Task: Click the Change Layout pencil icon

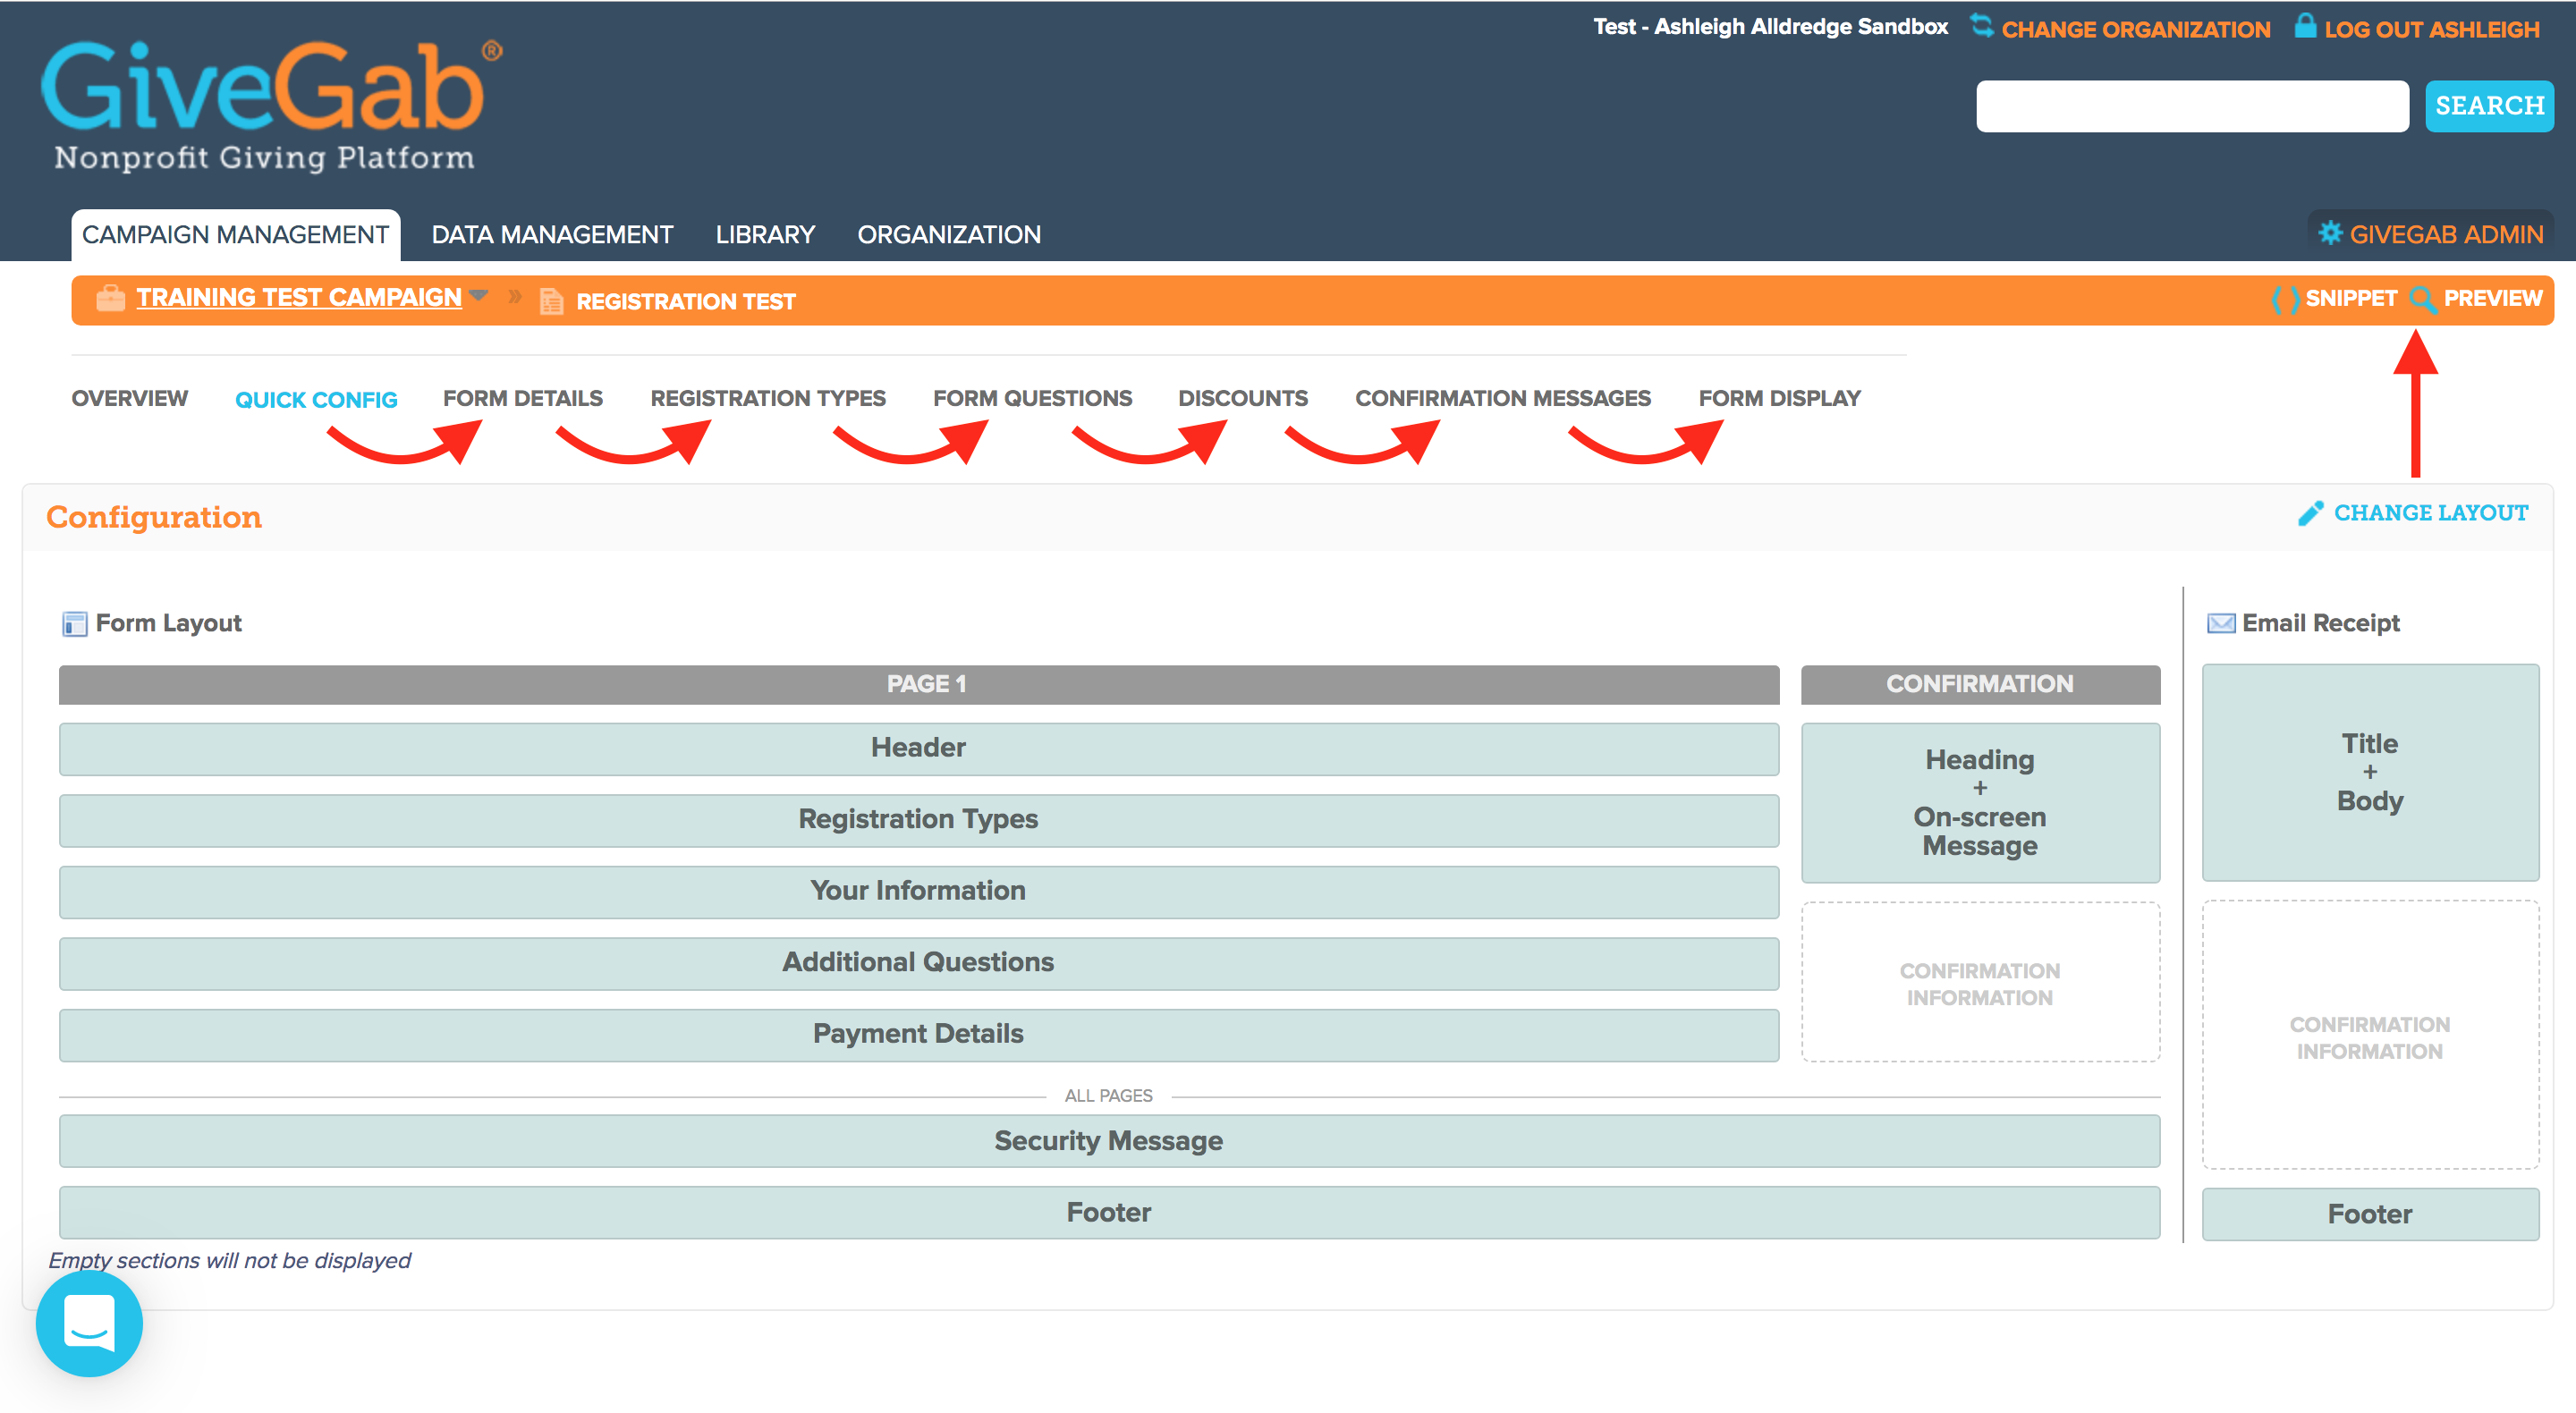Action: (2310, 513)
